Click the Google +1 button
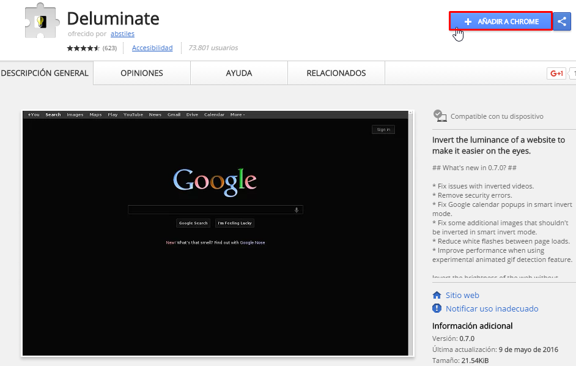This screenshot has height=366, width=576. (556, 73)
